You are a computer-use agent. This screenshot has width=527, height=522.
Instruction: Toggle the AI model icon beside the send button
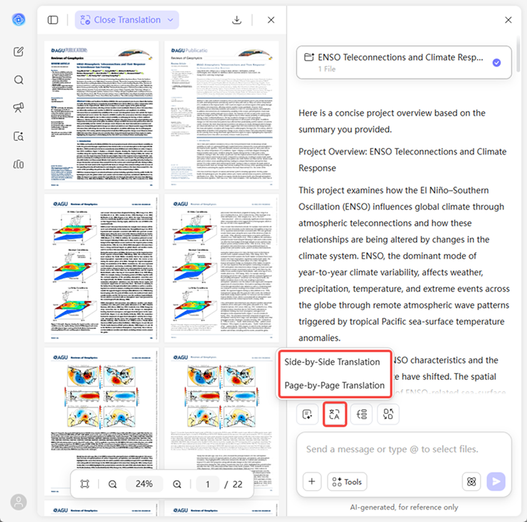coord(471,481)
